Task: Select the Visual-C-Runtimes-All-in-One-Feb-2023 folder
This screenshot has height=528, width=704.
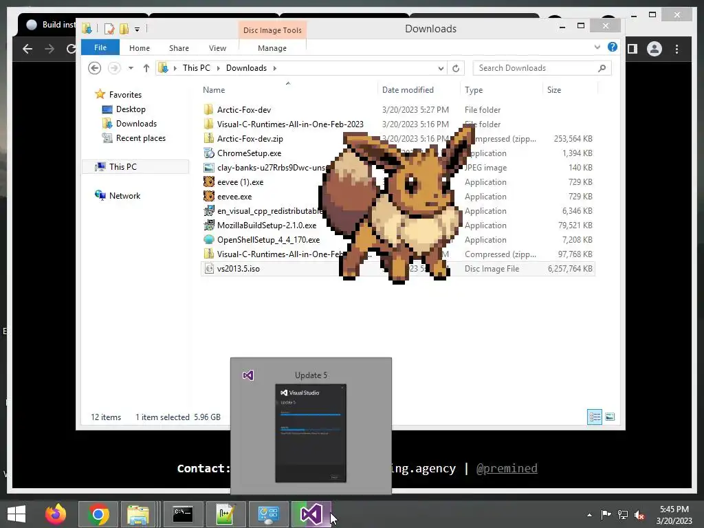Action: click(290, 124)
